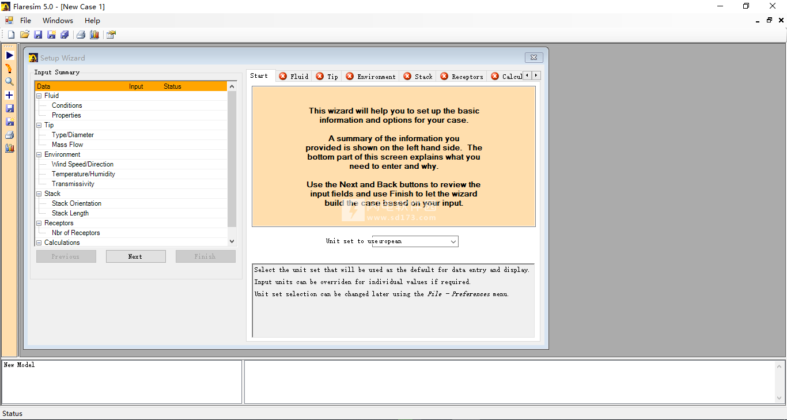Switch to the Tip tab

tap(327, 76)
